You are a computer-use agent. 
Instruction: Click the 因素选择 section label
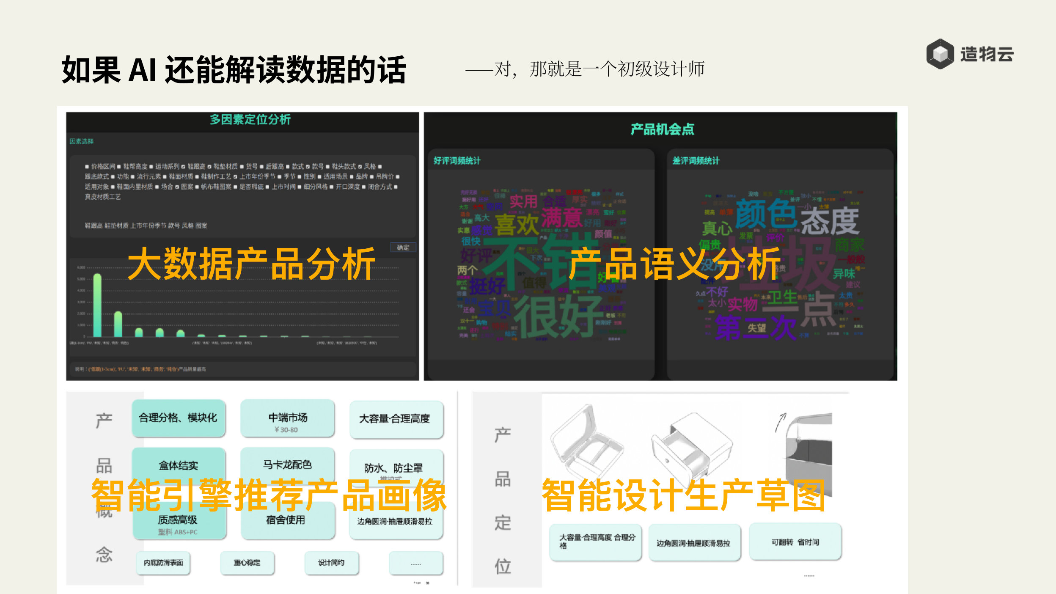82,141
